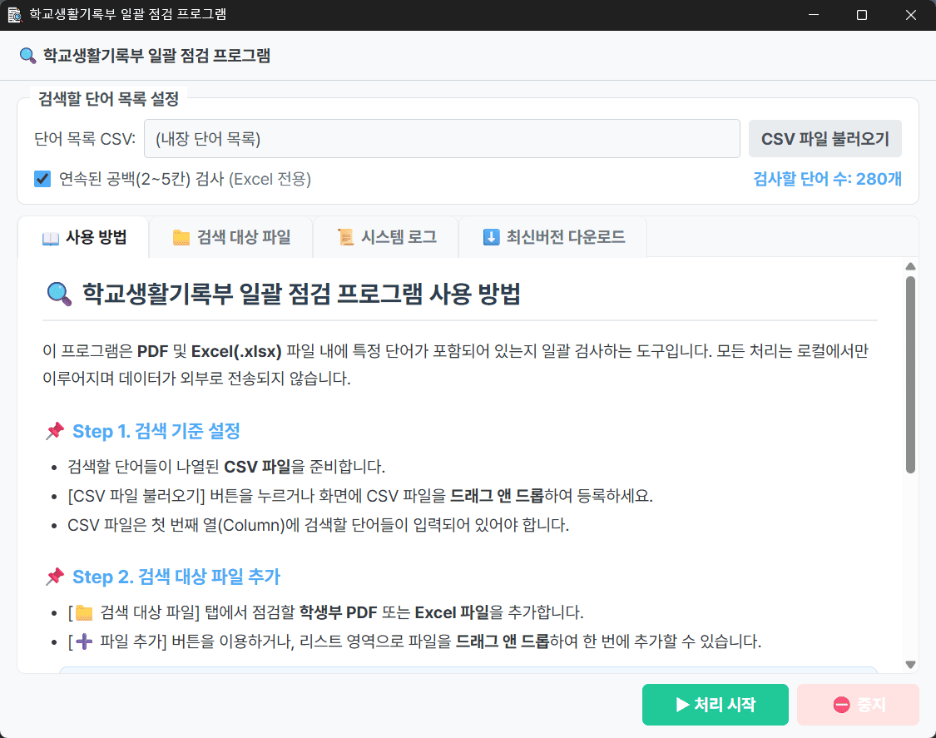Click the pushpin icon next to Step 1
The width and height of the screenshot is (936, 738).
[x=55, y=430]
